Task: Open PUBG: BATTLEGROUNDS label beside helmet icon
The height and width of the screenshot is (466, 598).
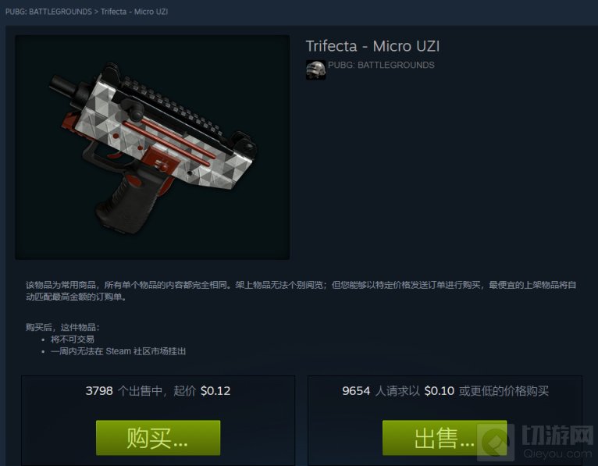Action: (381, 66)
